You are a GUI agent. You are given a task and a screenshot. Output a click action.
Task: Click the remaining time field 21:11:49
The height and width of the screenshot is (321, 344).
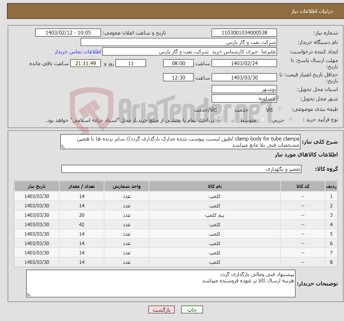86,63
